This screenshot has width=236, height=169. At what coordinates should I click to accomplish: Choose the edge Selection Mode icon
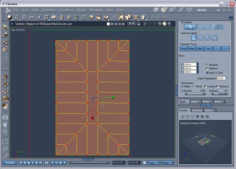(x=208, y=38)
